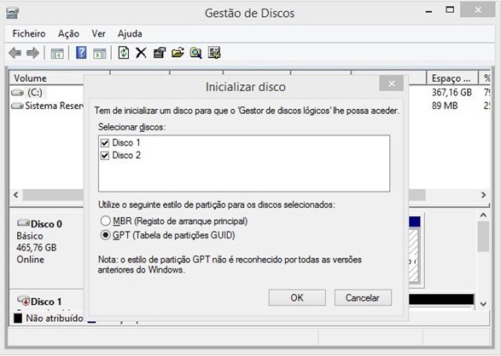
Task: Open the Properties toolbar icon
Action: point(160,53)
